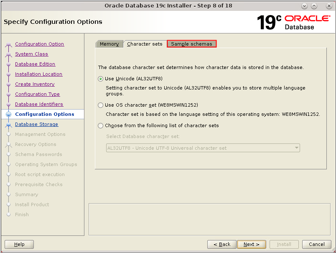Screen dimensions: 336x253
Task: Click the bullet beside Installation Location
Action: (9, 74)
